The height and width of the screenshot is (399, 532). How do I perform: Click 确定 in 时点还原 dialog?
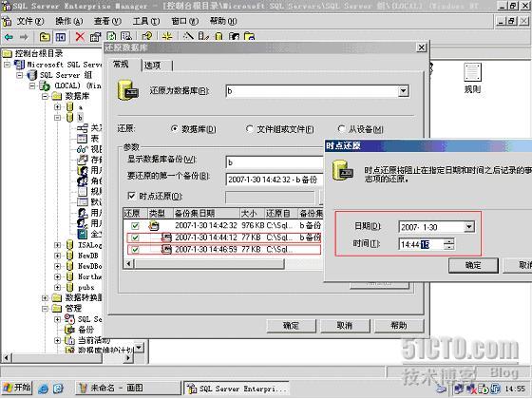click(473, 265)
